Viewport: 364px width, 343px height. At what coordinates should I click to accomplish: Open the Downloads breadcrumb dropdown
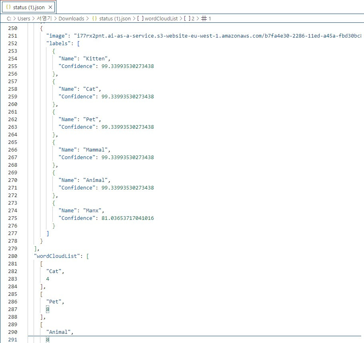71,18
